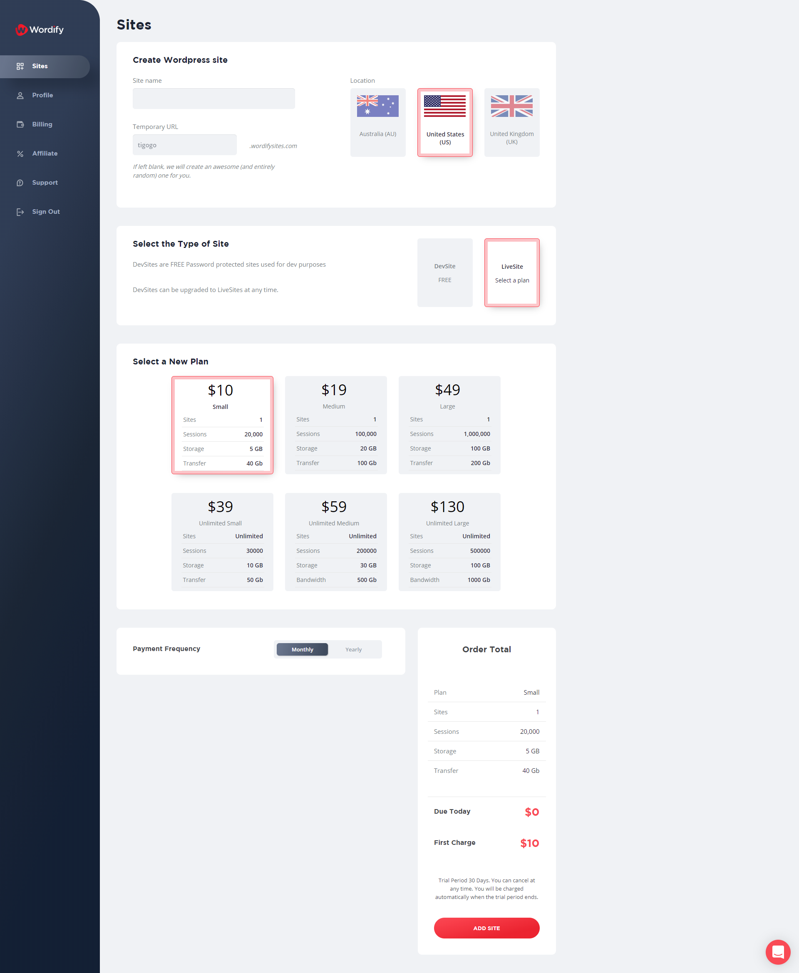
Task: Click ADD SITE button
Action: pyautogui.click(x=486, y=928)
